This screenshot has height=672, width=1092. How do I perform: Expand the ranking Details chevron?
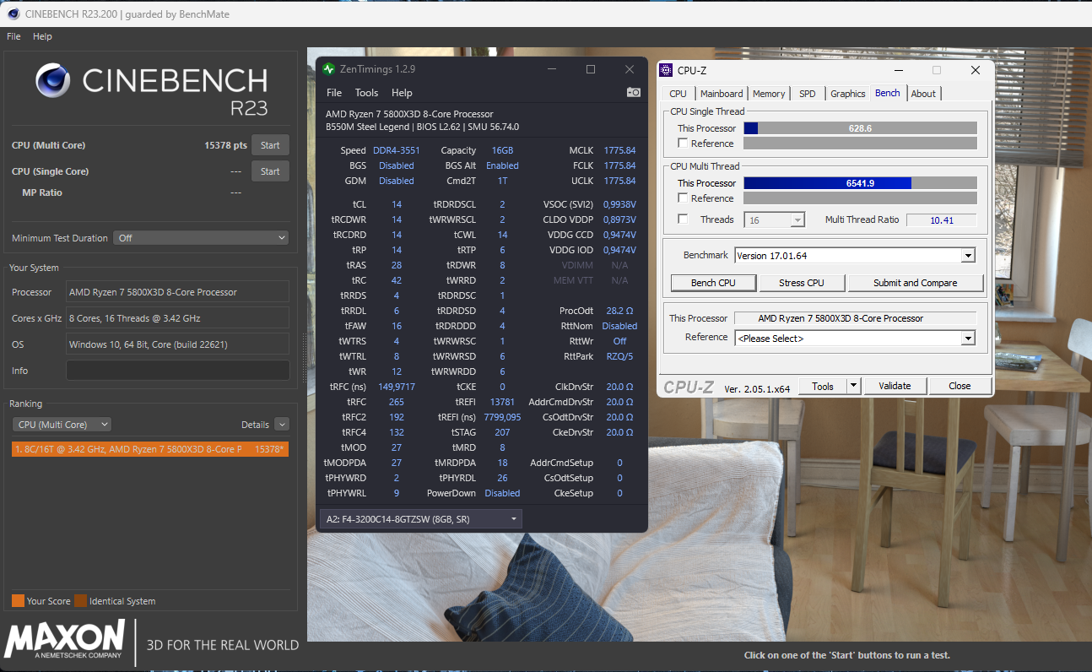coord(282,425)
